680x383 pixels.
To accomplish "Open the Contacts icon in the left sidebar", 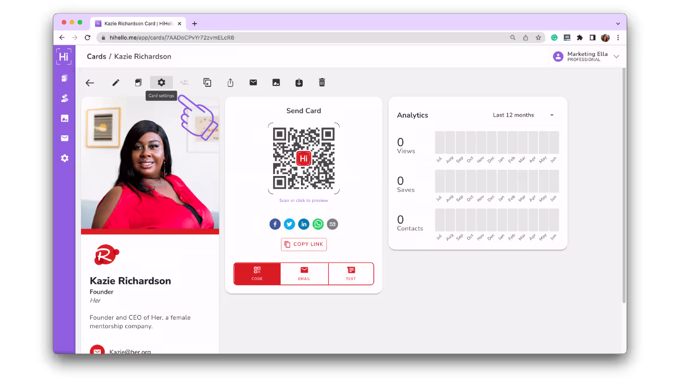I will 65,98.
